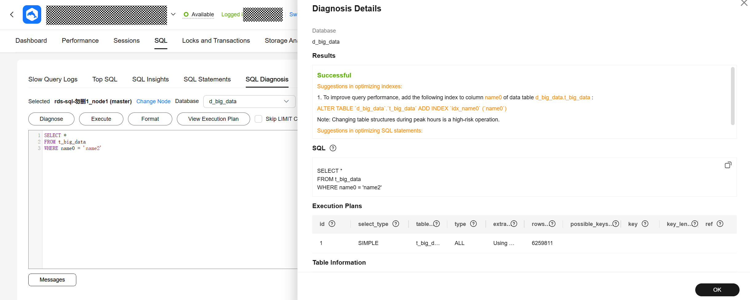This screenshot has height=300, width=750.
Task: Open Locks and Transactions tab
Action: tap(216, 41)
